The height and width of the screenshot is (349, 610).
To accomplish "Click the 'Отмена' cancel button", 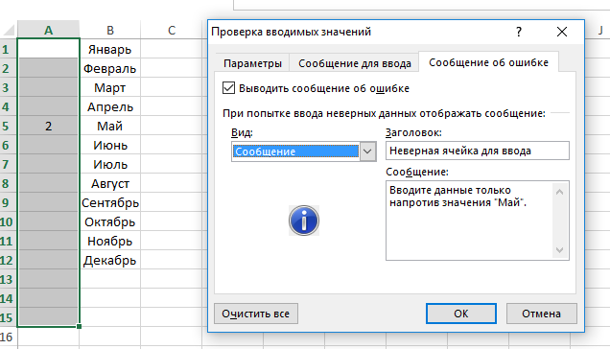I will click(x=542, y=314).
